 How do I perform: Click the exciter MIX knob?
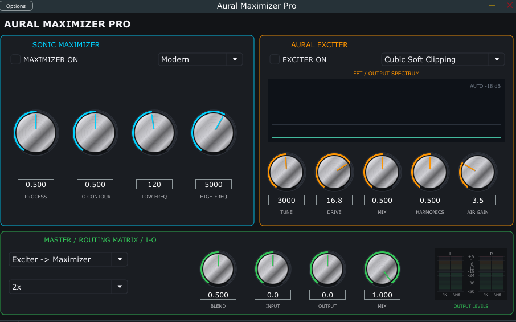tap(382, 172)
